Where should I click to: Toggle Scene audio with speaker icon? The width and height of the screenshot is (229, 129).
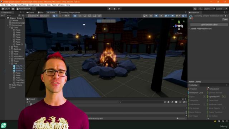point(161,16)
